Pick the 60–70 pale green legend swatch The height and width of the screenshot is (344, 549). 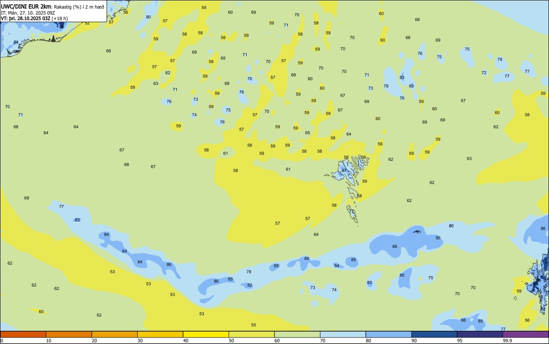[297, 334]
